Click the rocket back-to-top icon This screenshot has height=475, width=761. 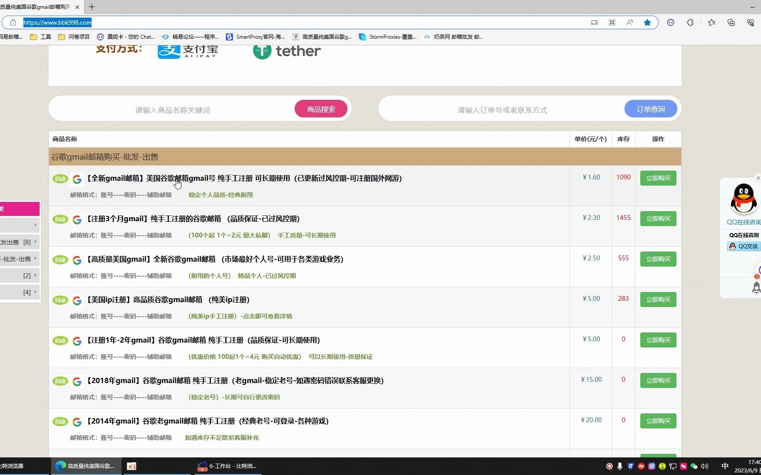tap(757, 287)
